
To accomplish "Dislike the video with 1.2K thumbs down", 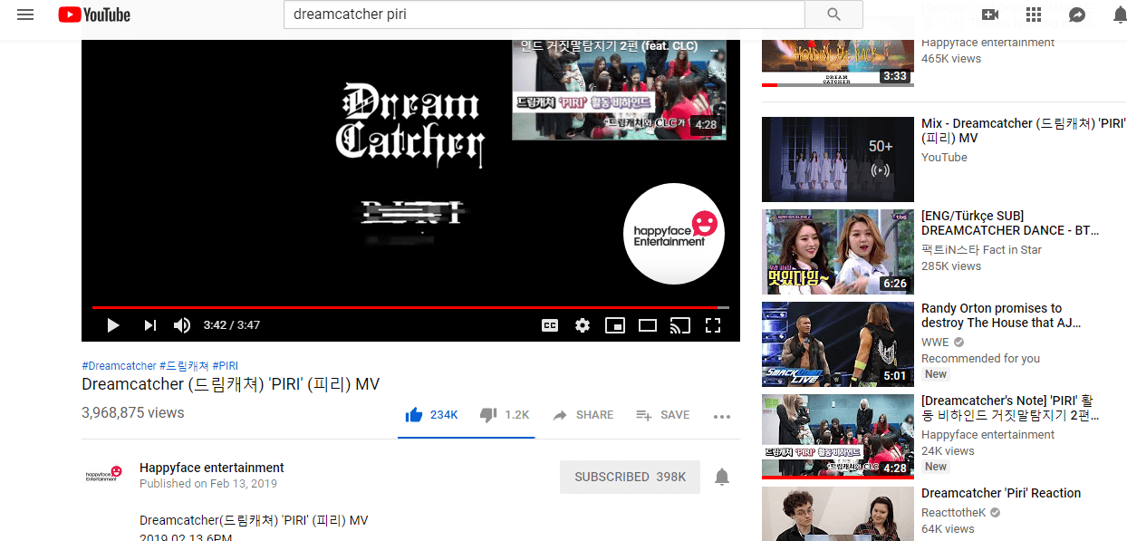I will click(505, 415).
